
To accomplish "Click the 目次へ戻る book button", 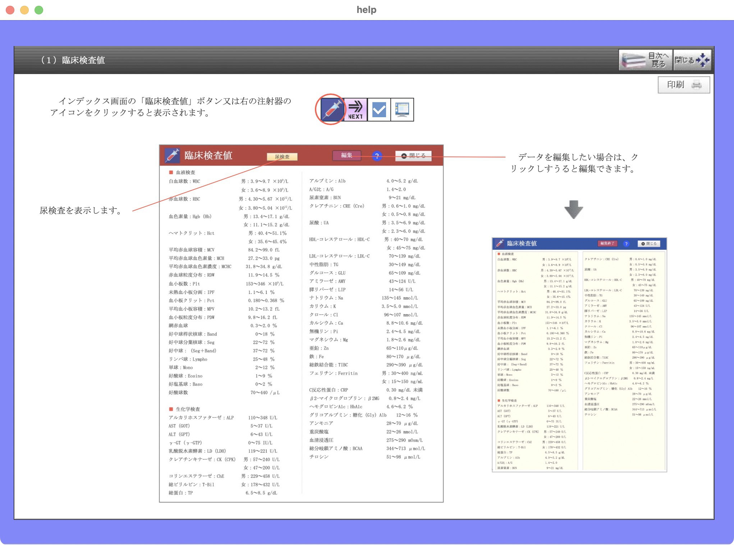I will pos(645,60).
